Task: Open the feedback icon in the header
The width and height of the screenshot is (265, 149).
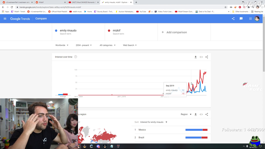Action: [241, 19]
